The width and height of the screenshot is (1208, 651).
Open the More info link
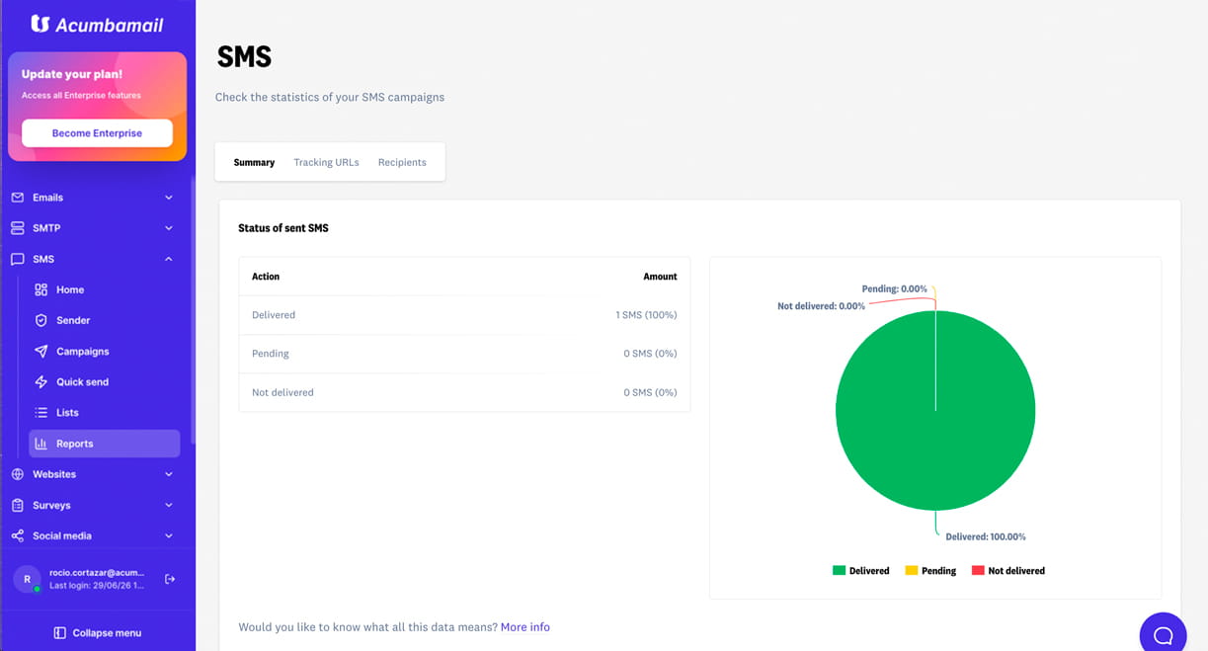click(x=524, y=627)
